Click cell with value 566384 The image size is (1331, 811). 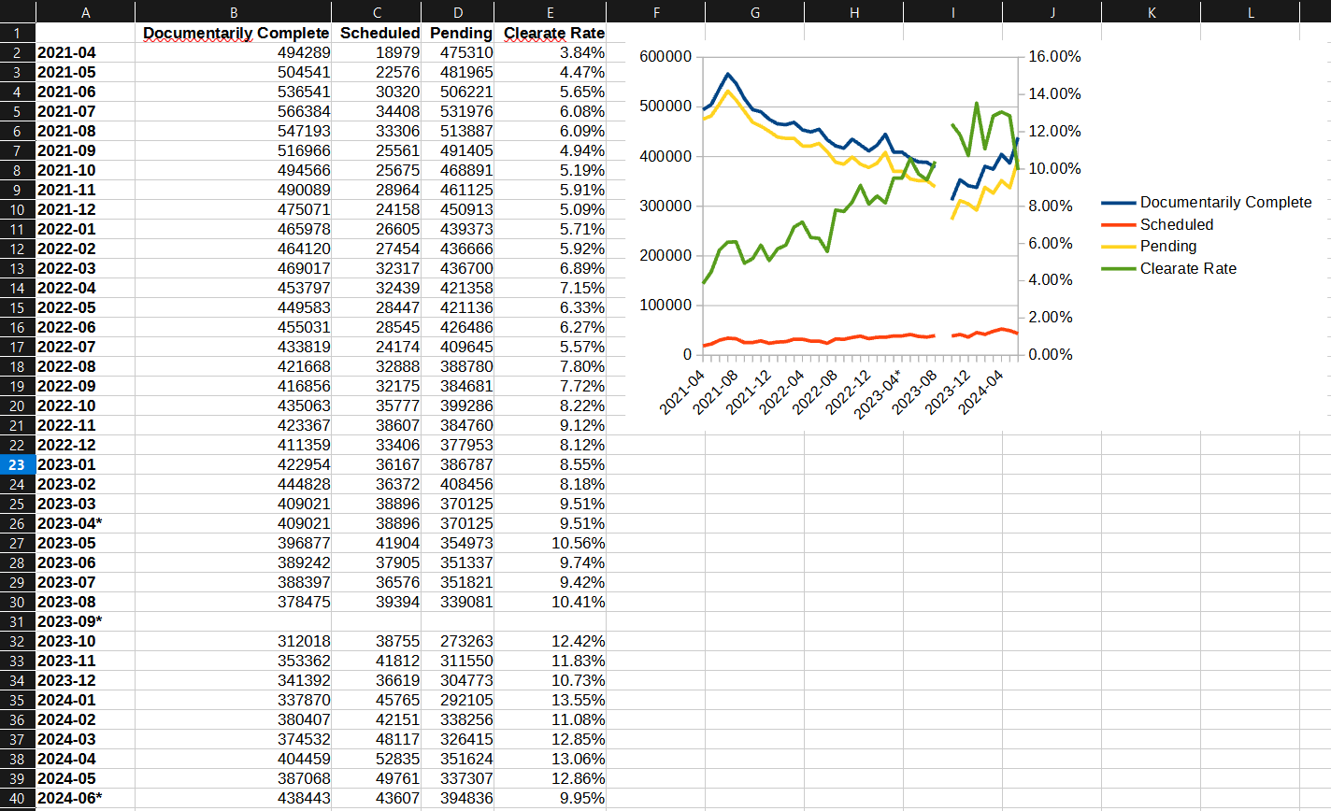[x=234, y=111]
